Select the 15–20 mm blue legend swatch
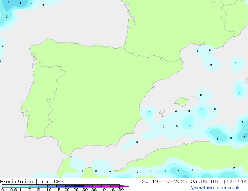Viewport: 248px width, 191px height. tap(61, 186)
